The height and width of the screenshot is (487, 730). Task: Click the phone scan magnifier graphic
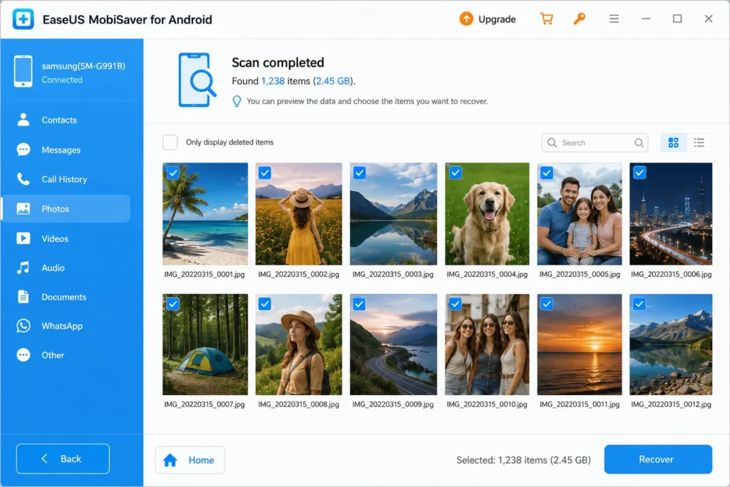[197, 80]
